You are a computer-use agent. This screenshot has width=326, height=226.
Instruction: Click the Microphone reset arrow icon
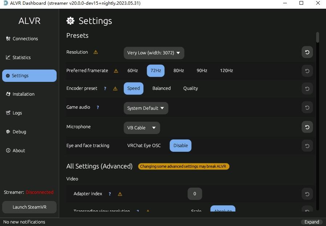307,127
